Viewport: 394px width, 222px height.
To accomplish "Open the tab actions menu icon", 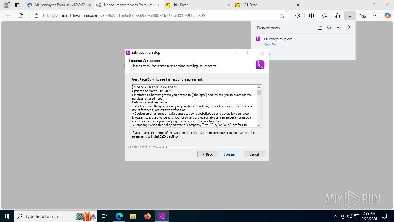I will pyautogui.click(x=17, y=5).
